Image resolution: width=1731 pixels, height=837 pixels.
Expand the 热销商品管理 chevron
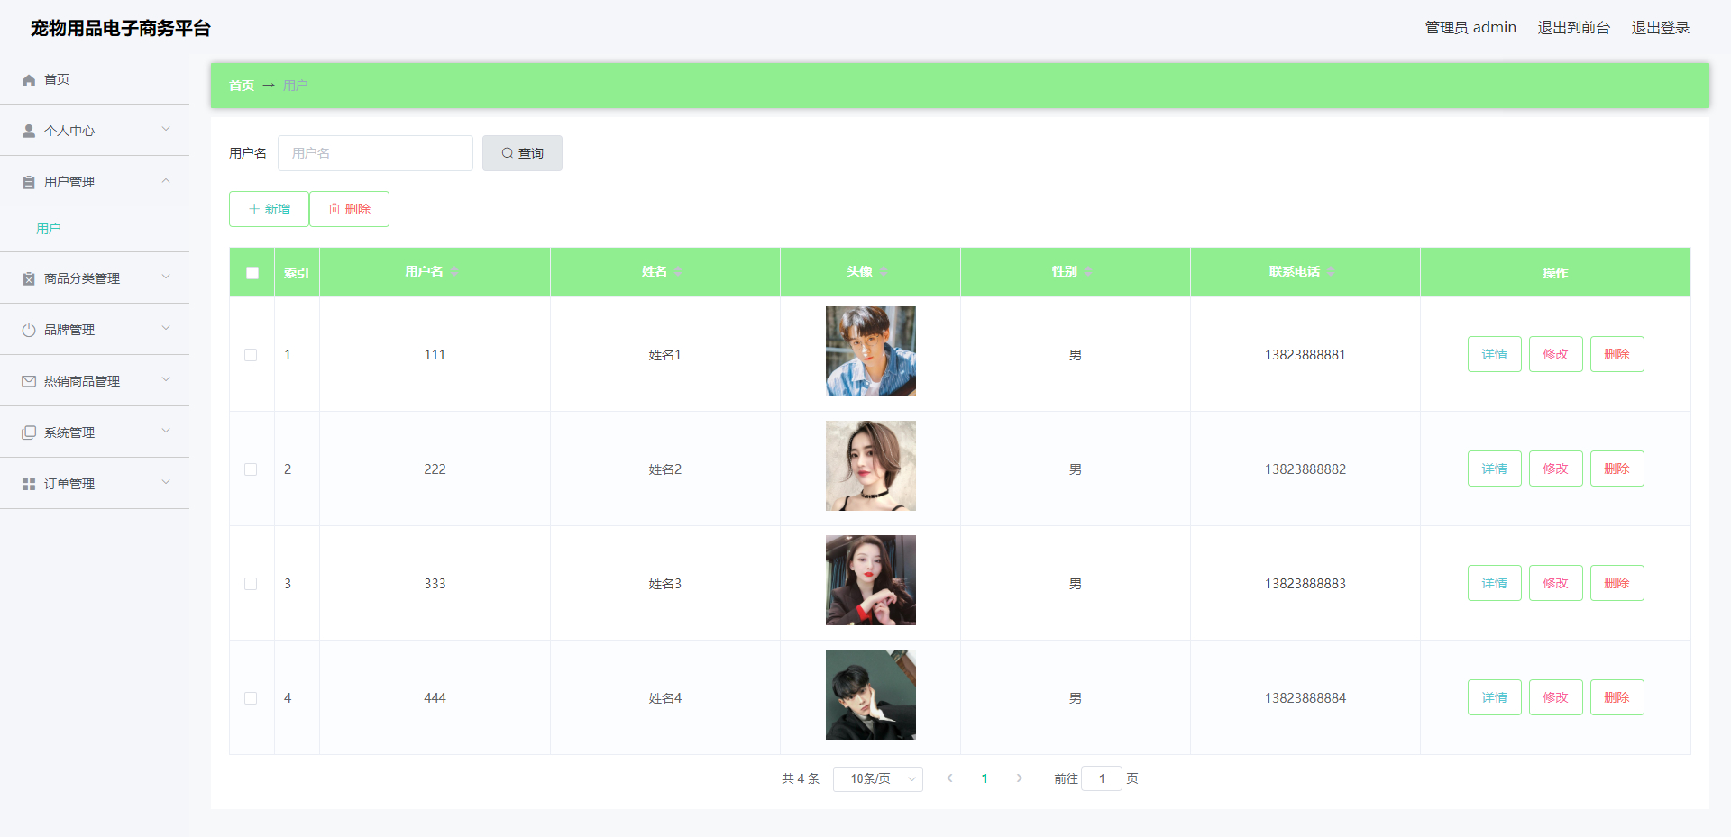[x=166, y=379]
